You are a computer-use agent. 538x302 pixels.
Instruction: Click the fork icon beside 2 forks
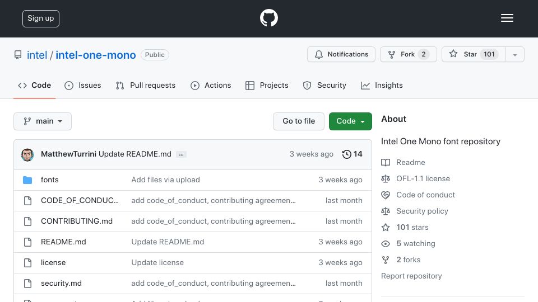coord(386,260)
